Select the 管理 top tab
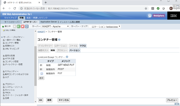180x106 pixels. [x=22, y=18]
